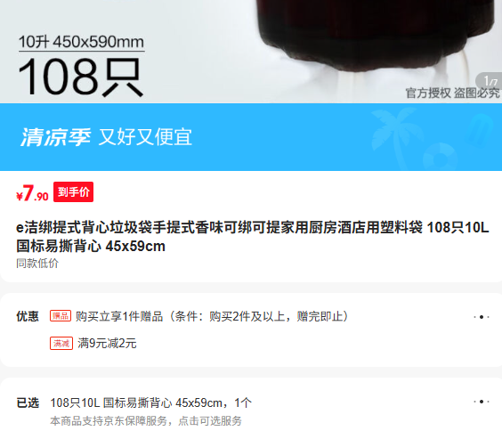The width and height of the screenshot is (502, 439).
Task: Open the 清凉季 又好又便宜 promotion banner
Action: [x=251, y=137]
